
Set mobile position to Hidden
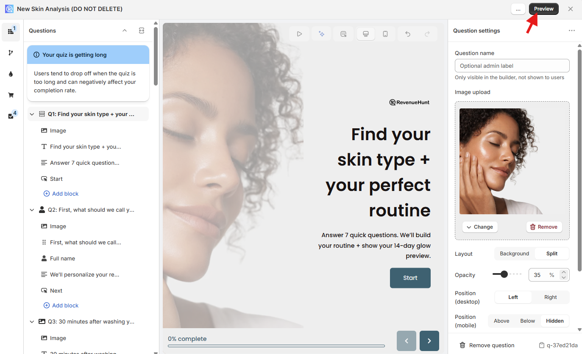click(555, 321)
